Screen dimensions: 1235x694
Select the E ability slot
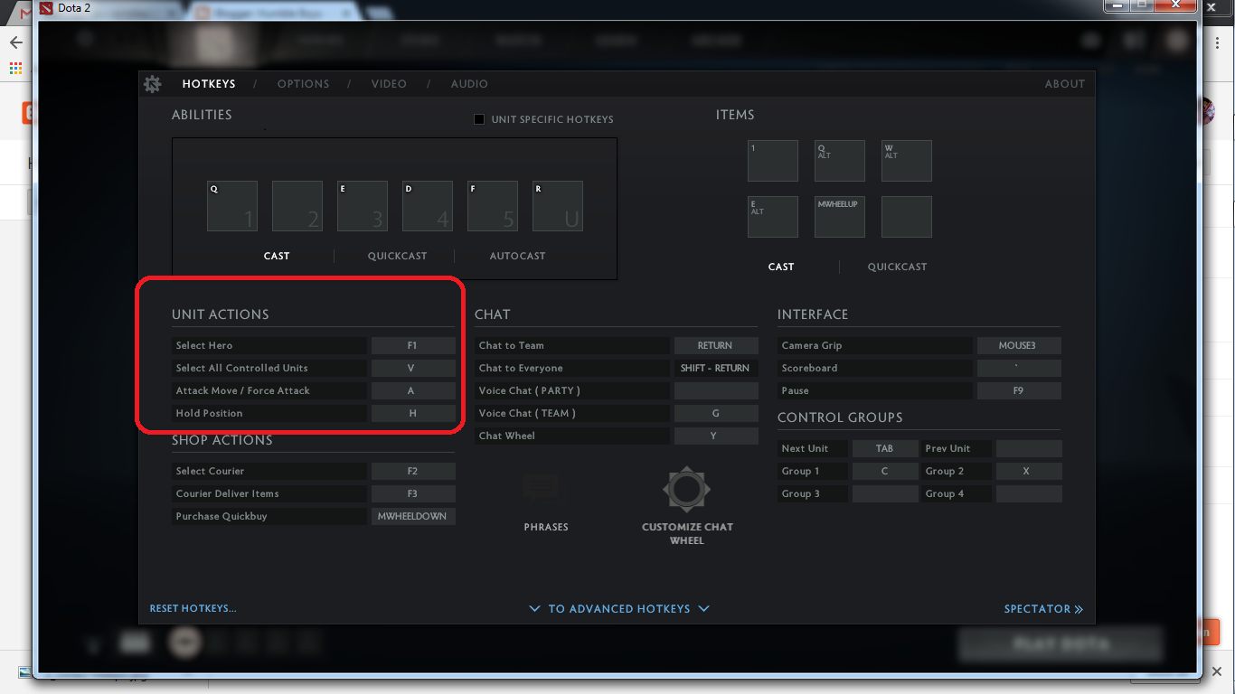pos(363,206)
